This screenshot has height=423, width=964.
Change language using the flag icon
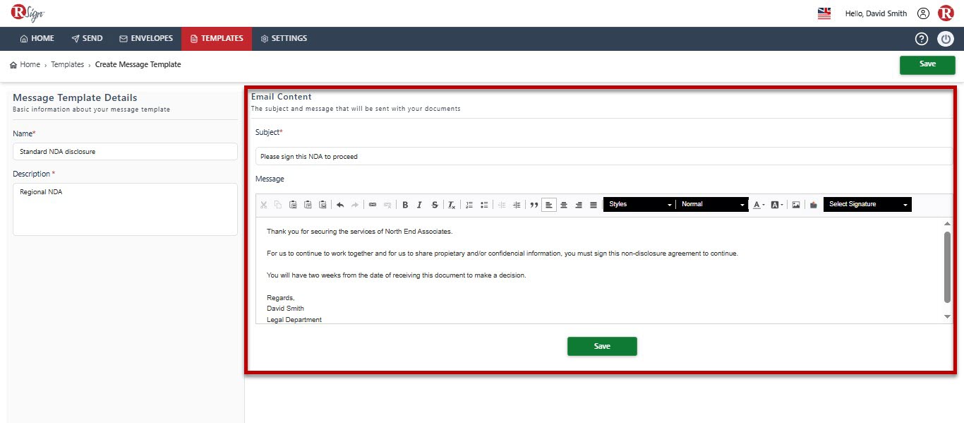pos(824,13)
